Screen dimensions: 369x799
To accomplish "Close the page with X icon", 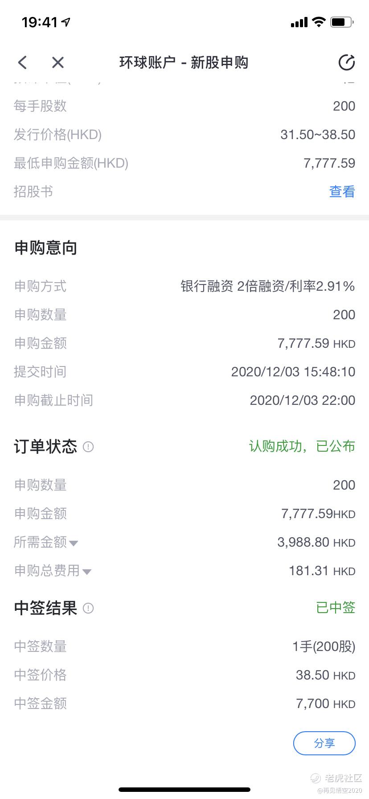I will point(58,62).
